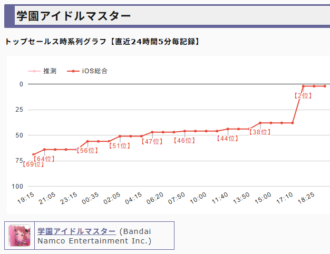Click the 23:15 time axis label
The image size is (330, 254).
(x=69, y=198)
